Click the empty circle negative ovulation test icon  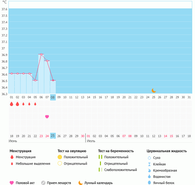pyautogui.click(x=60, y=164)
